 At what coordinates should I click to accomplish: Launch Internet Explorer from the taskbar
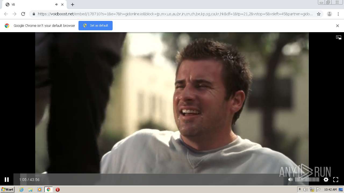[x=21, y=190]
